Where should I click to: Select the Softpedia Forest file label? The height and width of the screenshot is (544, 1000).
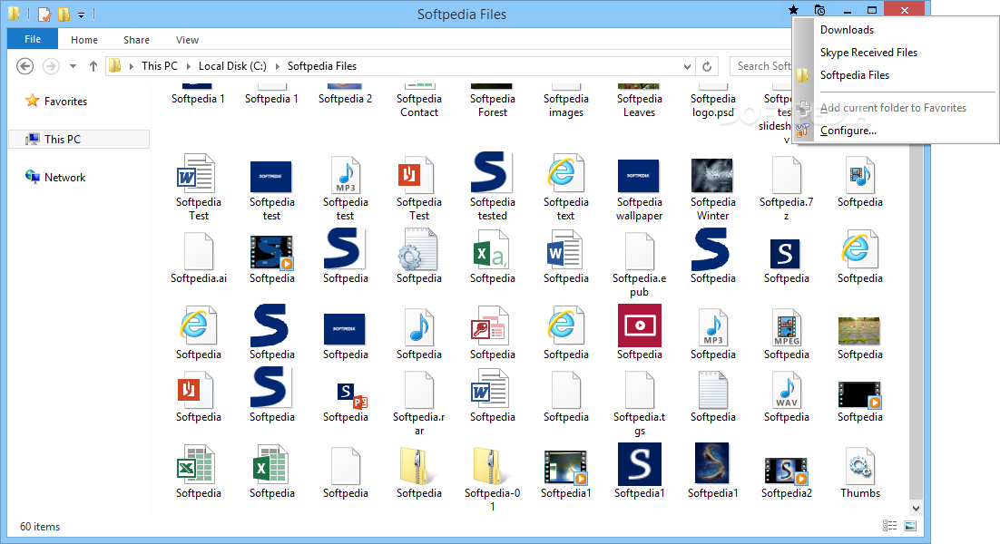coord(493,106)
